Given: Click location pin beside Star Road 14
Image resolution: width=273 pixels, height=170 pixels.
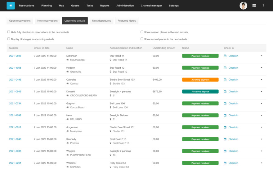Looking at the screenshot, I should [110, 60].
